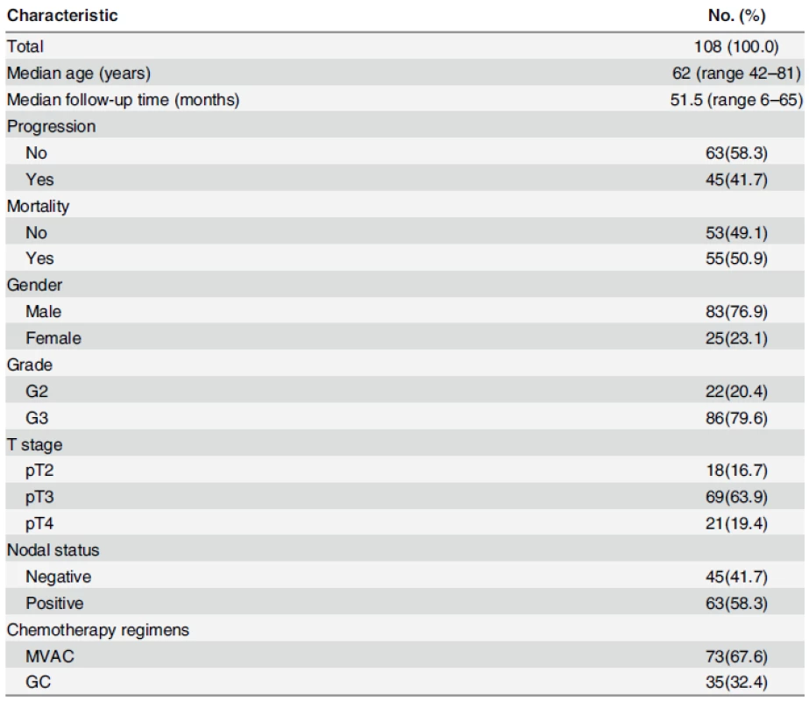The height and width of the screenshot is (701, 809).
Task: Select the MVAC row label
Action: tap(50, 656)
